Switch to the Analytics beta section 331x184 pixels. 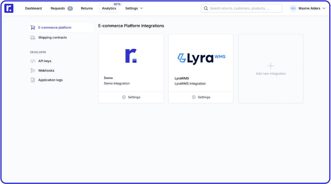tap(109, 8)
